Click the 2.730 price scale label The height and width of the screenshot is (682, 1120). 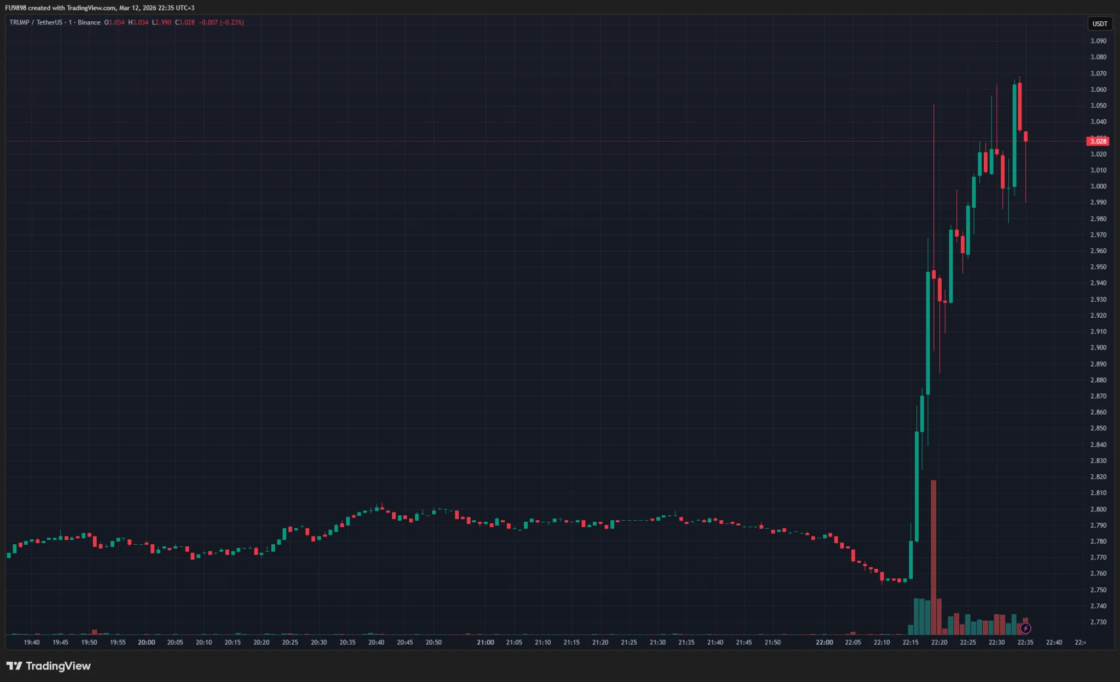tap(1098, 622)
